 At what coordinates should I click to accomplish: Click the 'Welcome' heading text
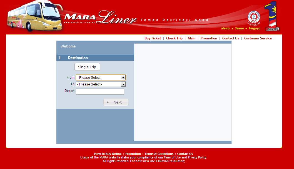coord(68,46)
